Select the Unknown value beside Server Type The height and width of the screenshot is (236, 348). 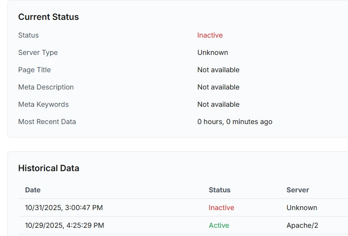click(212, 53)
